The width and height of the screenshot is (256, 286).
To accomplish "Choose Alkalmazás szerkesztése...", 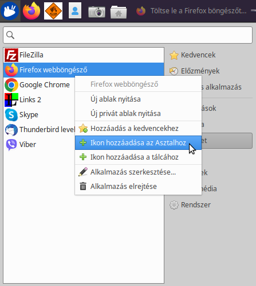I will click(139, 172).
